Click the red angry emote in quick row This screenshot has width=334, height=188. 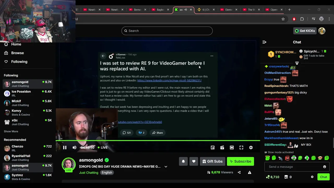coord(287,158)
